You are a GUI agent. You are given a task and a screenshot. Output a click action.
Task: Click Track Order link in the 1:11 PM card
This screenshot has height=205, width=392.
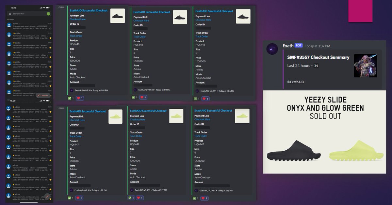139,37
